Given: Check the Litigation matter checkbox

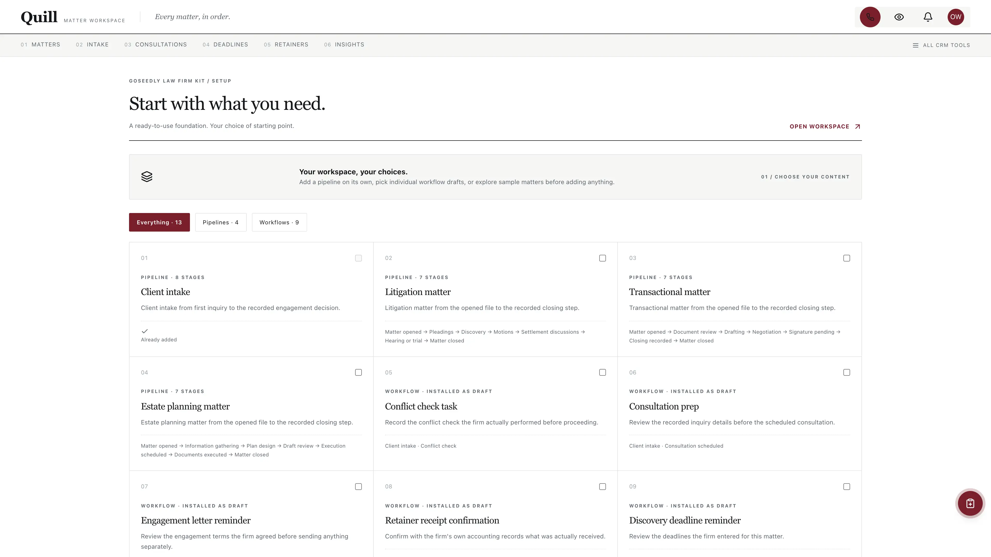Looking at the screenshot, I should point(602,258).
